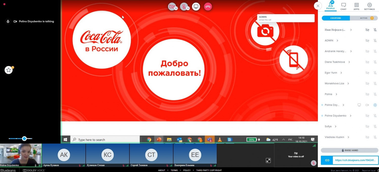Open File Explorer from the shared taskbar
This screenshot has height=172, width=379.
pos(169,140)
